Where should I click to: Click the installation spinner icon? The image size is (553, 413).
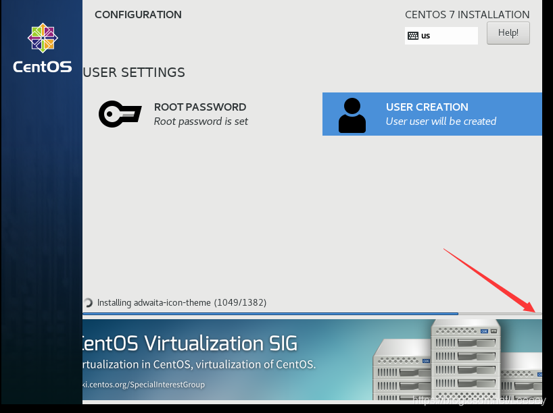(x=88, y=302)
